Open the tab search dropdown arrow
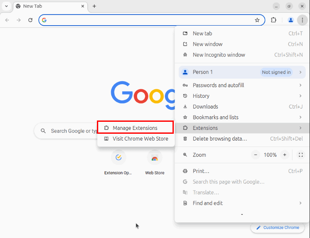This screenshot has height=238, width=310. tap(6, 6)
